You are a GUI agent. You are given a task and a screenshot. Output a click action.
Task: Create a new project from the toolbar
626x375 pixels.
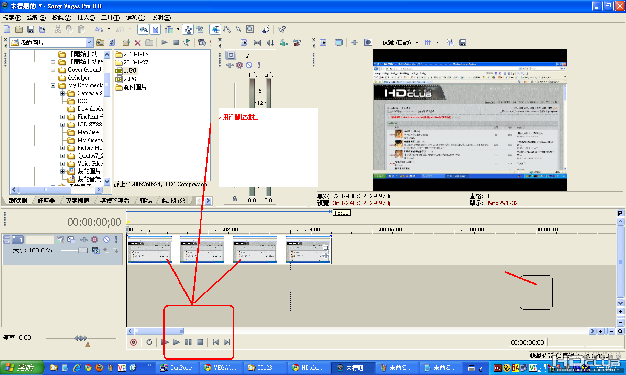(x=7, y=29)
